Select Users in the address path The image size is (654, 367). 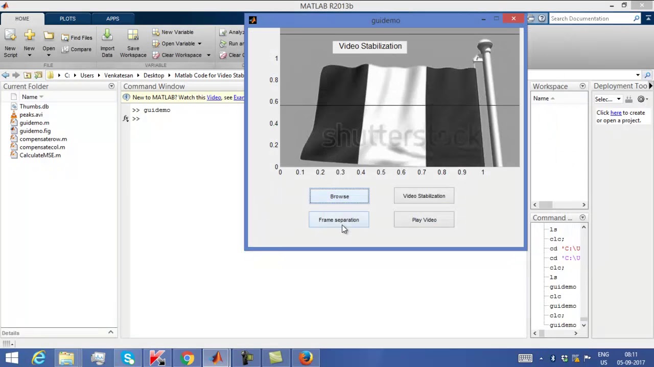click(x=87, y=75)
